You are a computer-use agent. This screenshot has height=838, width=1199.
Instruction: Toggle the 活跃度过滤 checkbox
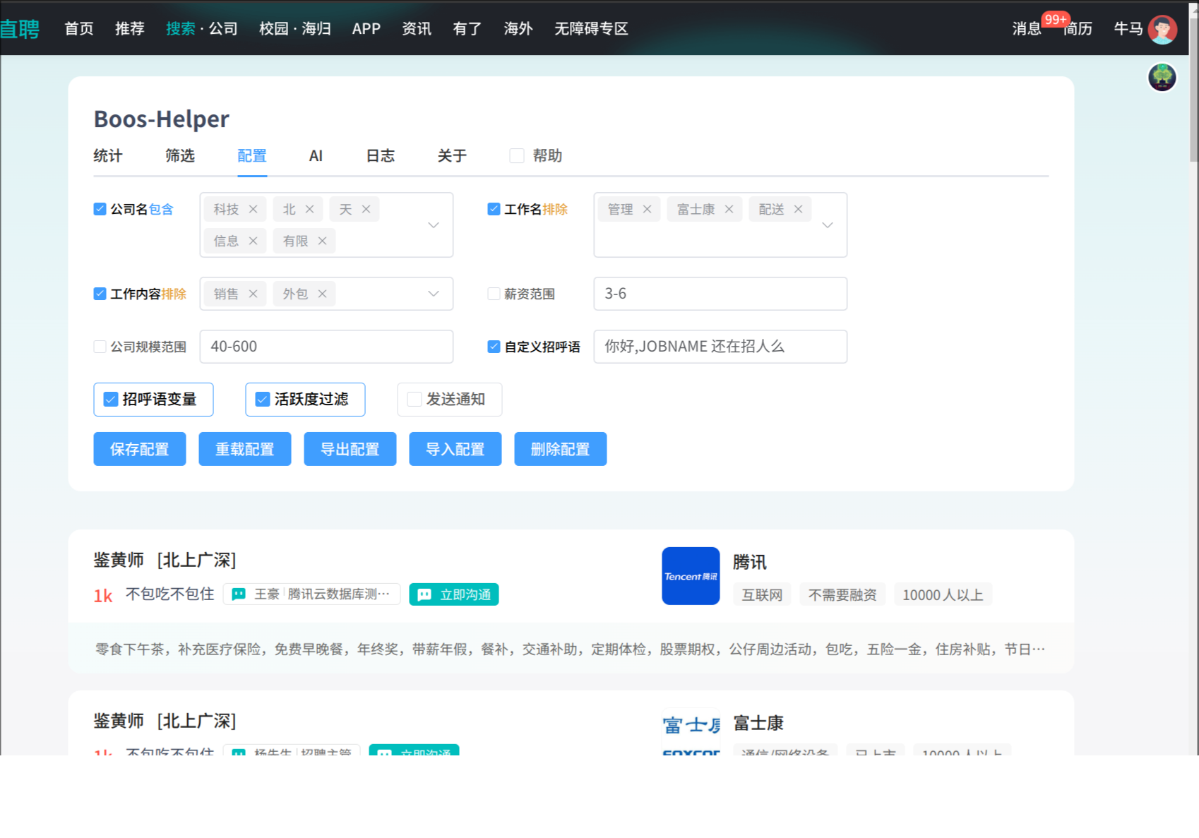tap(263, 400)
